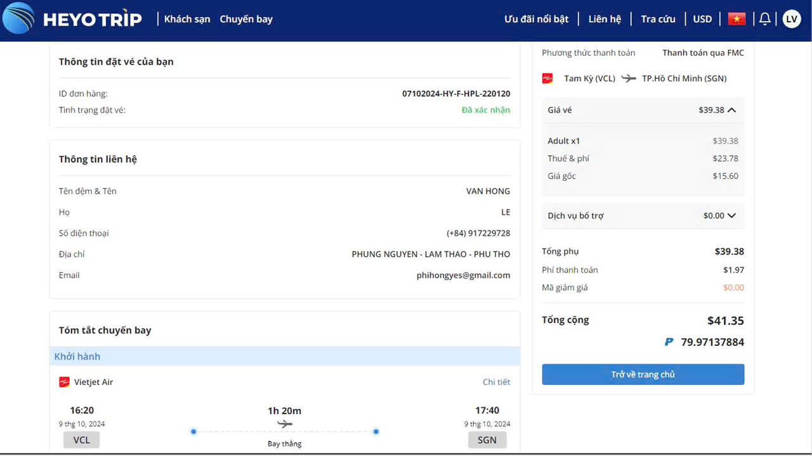Collapse the Giá vé price section
This screenshot has height=456, width=812.
731,110
